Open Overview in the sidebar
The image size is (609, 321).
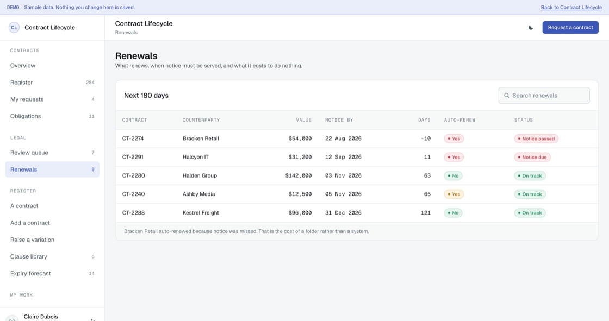coord(52,66)
